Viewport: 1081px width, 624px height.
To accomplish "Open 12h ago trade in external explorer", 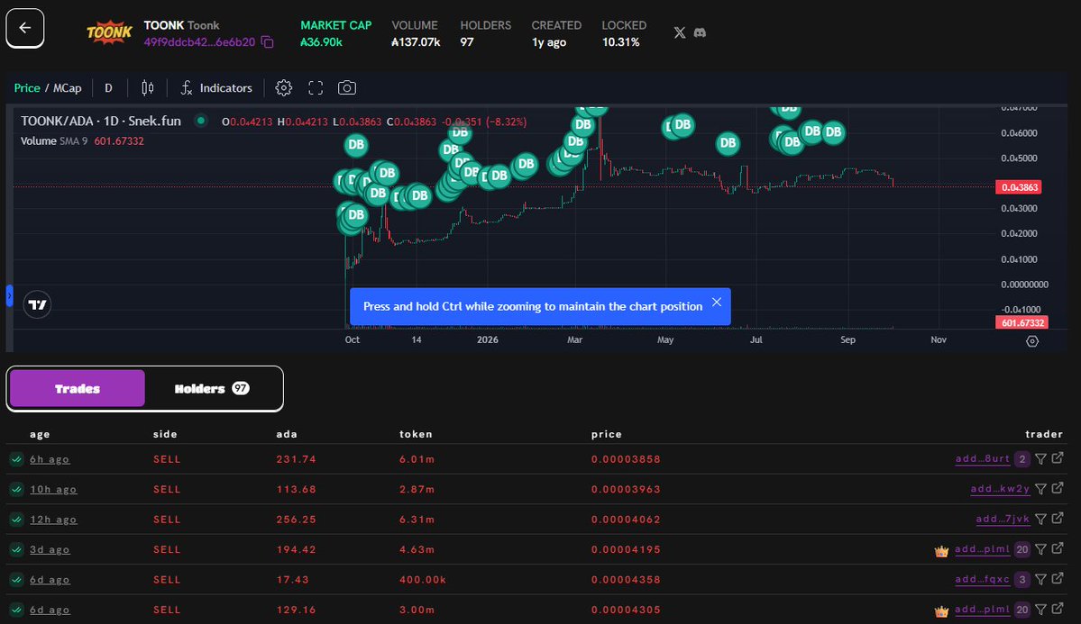I will tap(1058, 518).
